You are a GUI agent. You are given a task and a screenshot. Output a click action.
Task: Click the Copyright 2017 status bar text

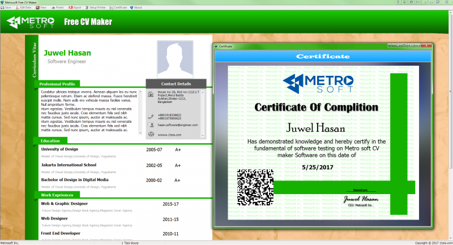(434, 243)
